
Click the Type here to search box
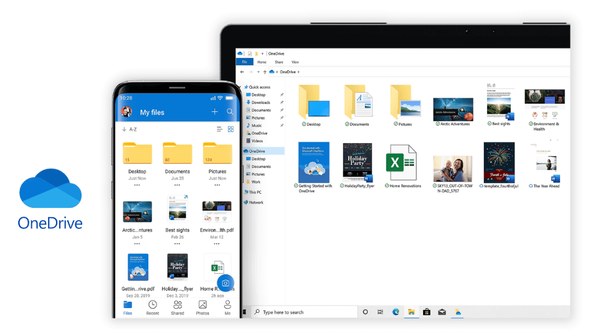[305, 312]
